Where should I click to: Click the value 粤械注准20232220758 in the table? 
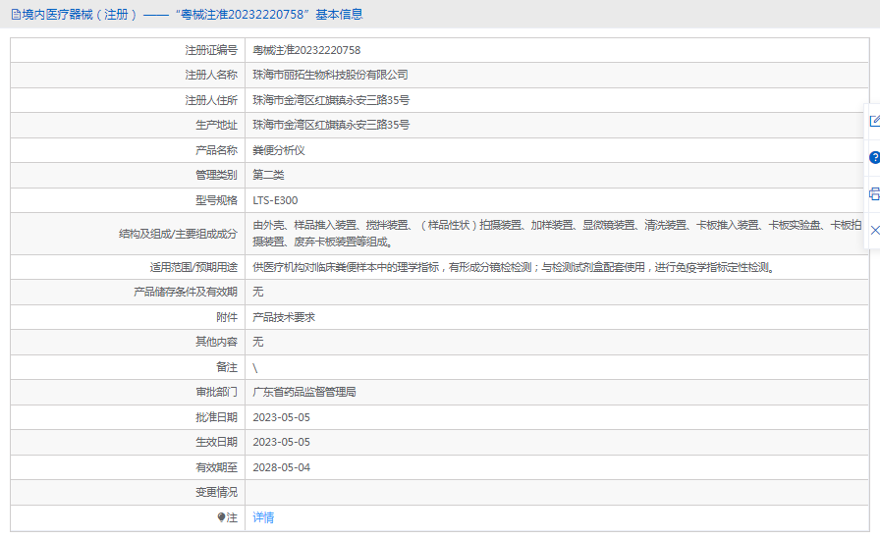[x=306, y=50]
